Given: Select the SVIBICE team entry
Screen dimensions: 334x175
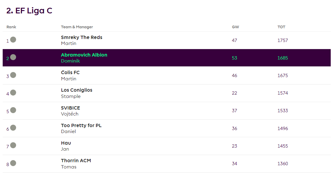Looking at the screenshot, I should pyautogui.click(x=70, y=108).
